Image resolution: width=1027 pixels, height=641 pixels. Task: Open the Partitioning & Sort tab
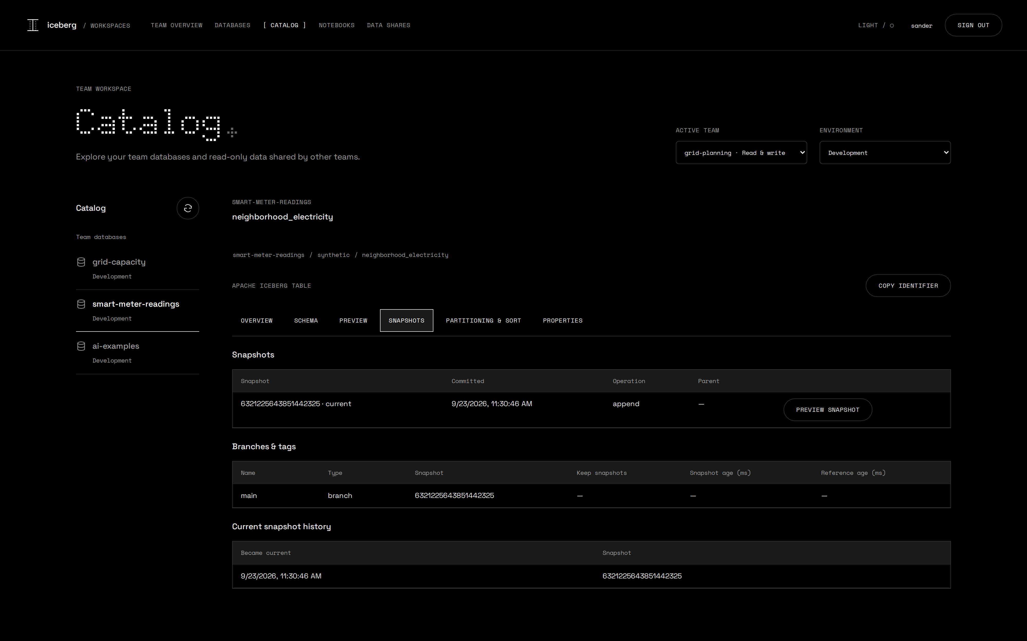tap(483, 320)
